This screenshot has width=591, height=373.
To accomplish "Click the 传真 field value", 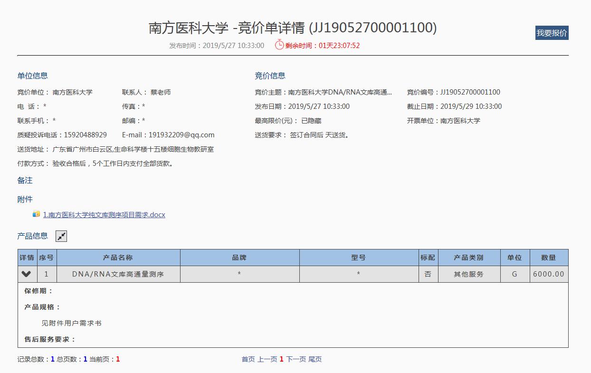I will point(143,107).
